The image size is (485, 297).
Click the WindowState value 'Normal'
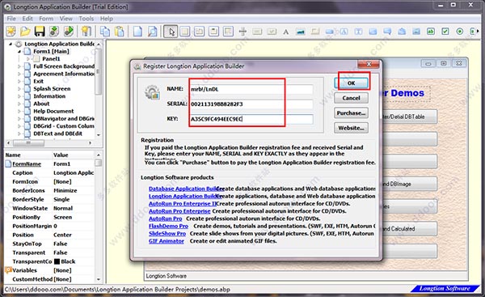[x=63, y=208]
